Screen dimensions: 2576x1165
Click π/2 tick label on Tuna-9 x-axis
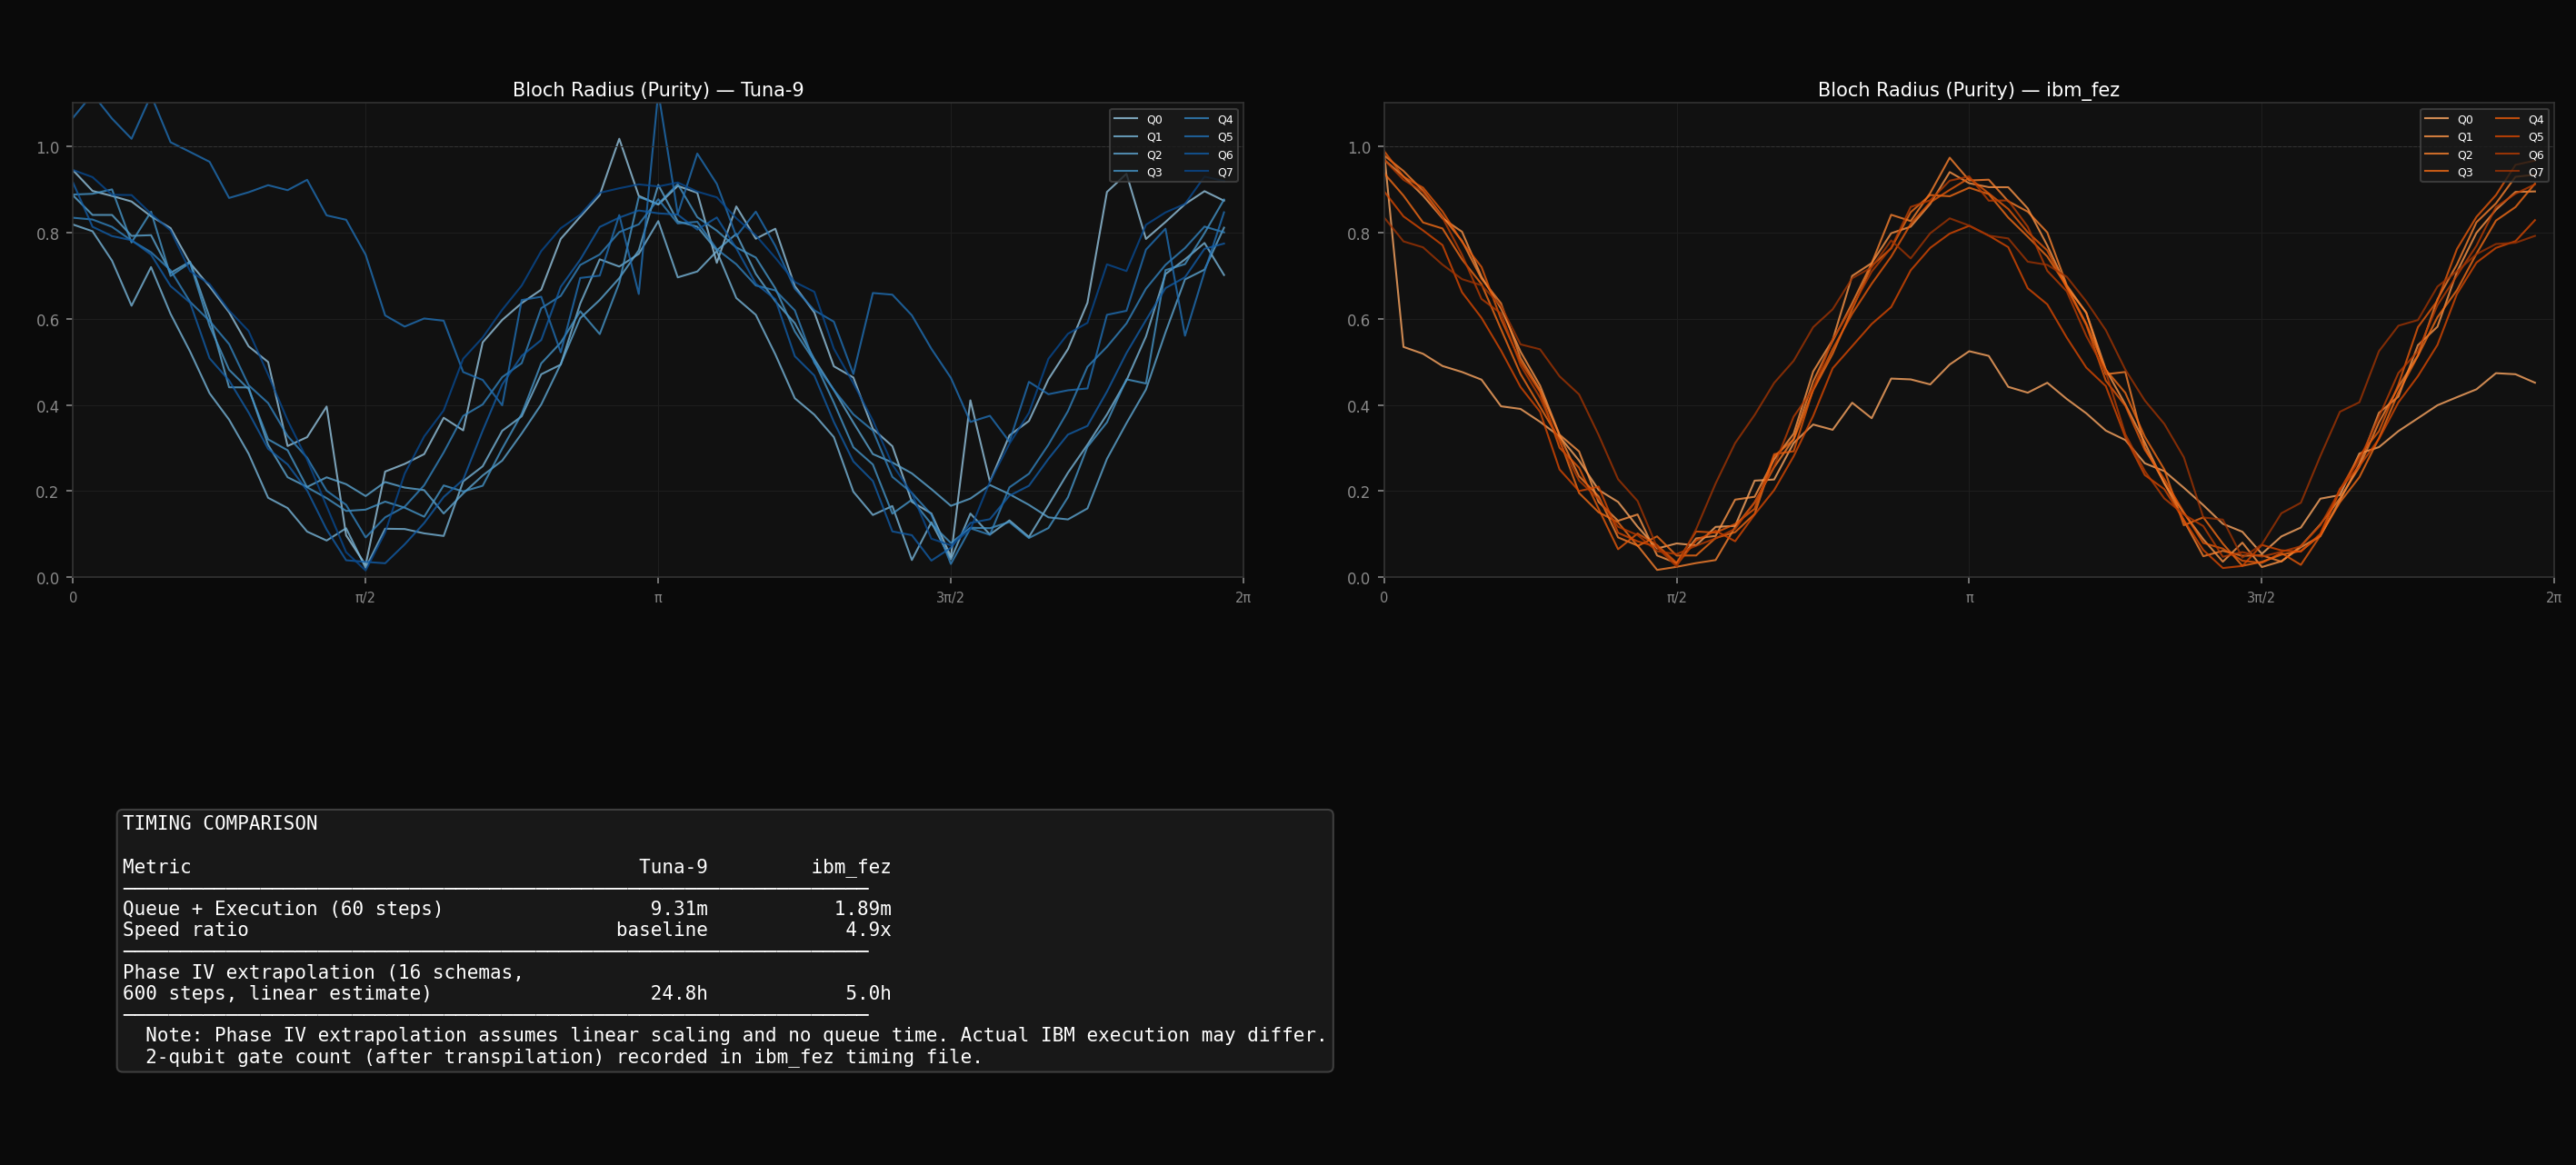click(365, 598)
